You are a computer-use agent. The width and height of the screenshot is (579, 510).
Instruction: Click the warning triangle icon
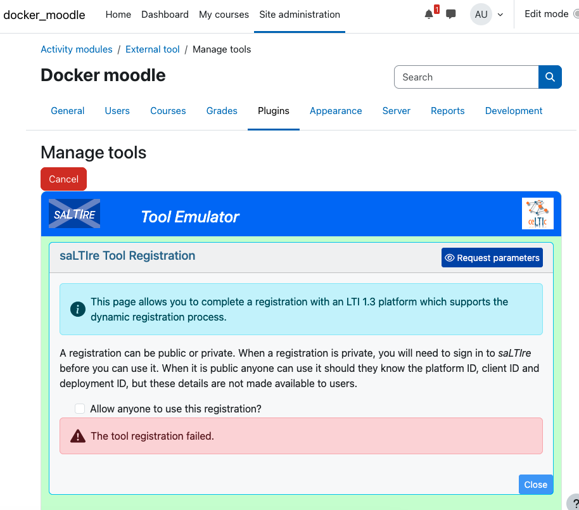point(77,436)
